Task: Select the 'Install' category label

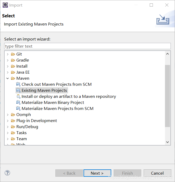Action: click(x=22, y=66)
